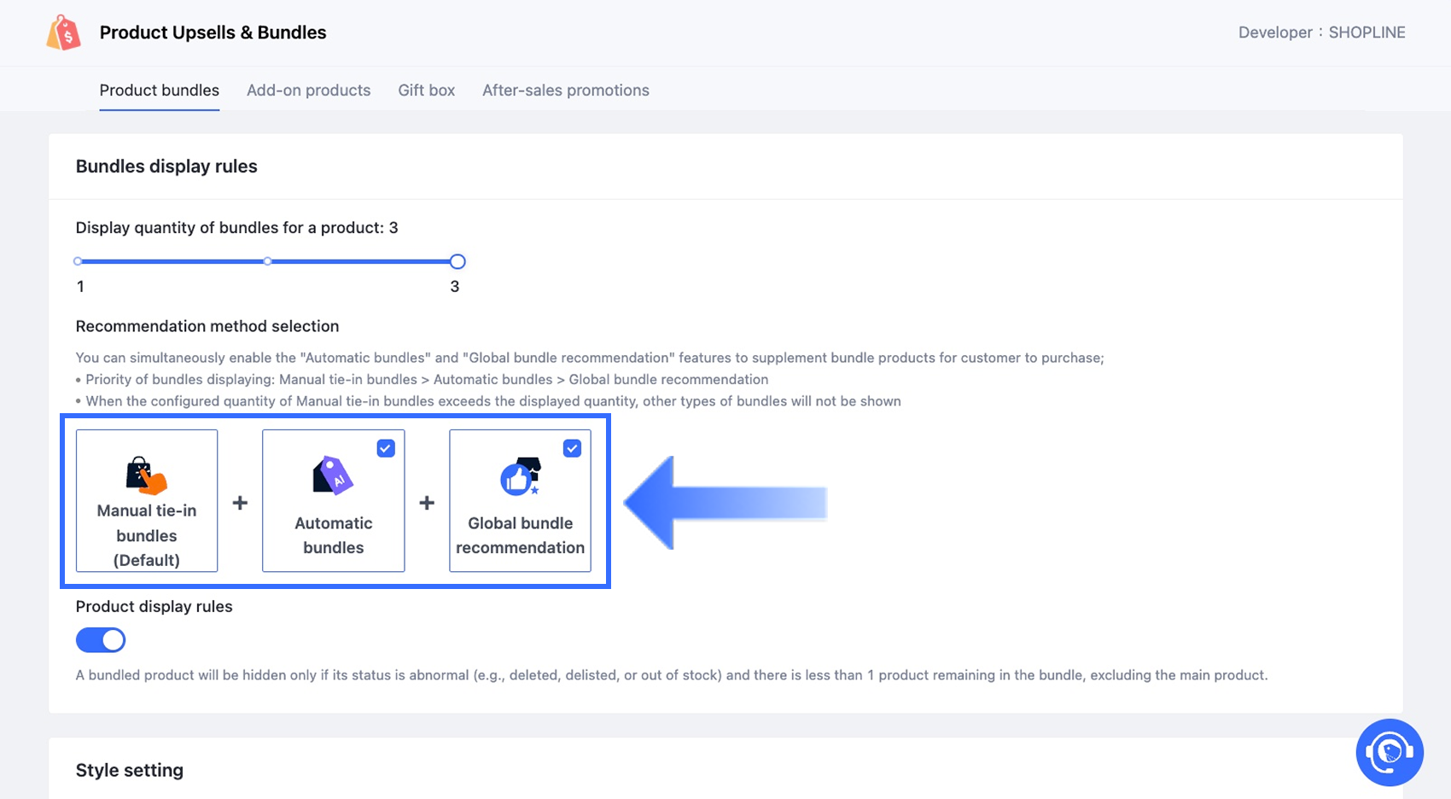Click the Style setting section header
1451x799 pixels.
[x=130, y=770]
